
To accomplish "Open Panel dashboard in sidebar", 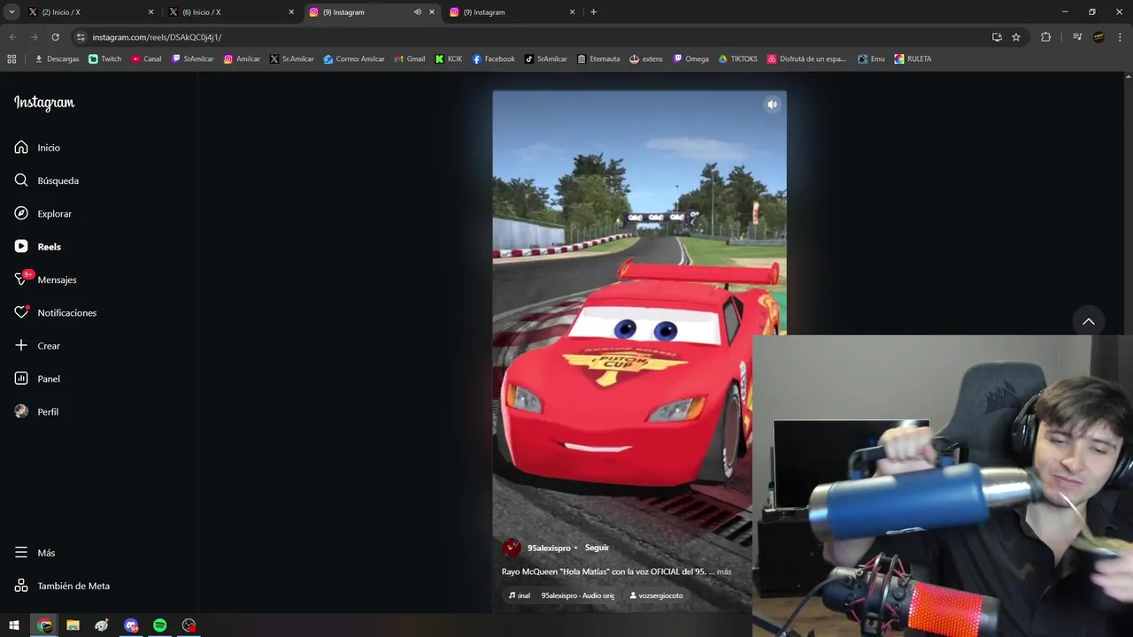I will 37,379.
